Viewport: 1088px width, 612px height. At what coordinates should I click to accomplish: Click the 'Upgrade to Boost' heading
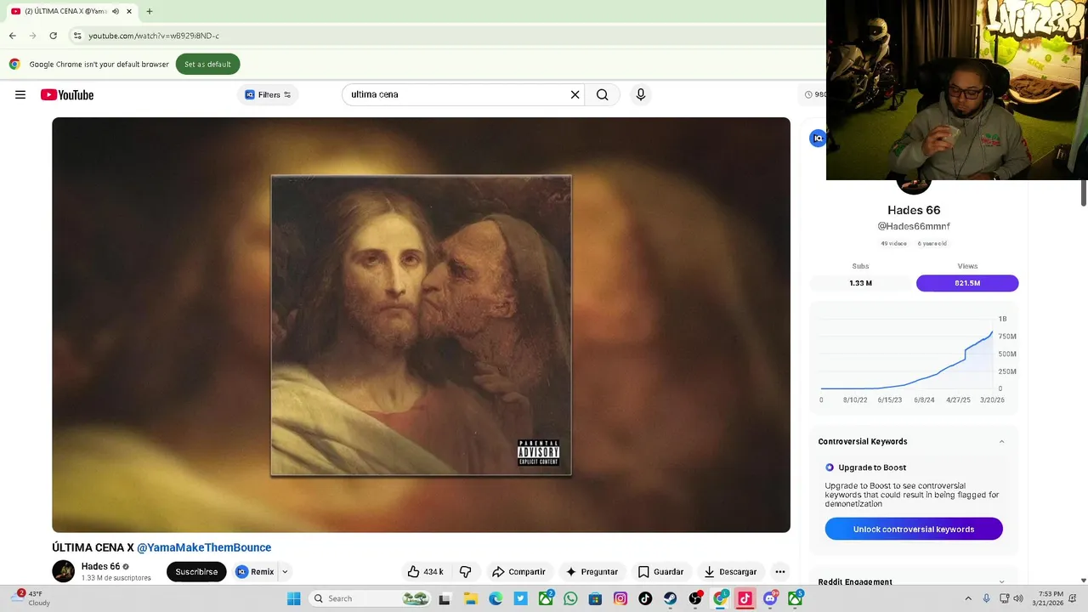point(872,467)
